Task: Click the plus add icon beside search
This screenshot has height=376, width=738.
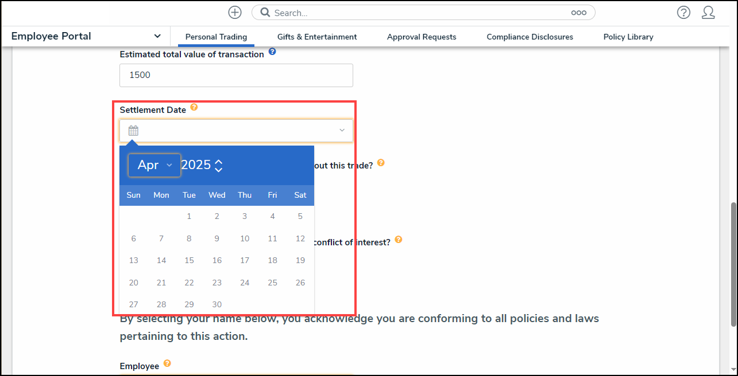Action: 234,13
